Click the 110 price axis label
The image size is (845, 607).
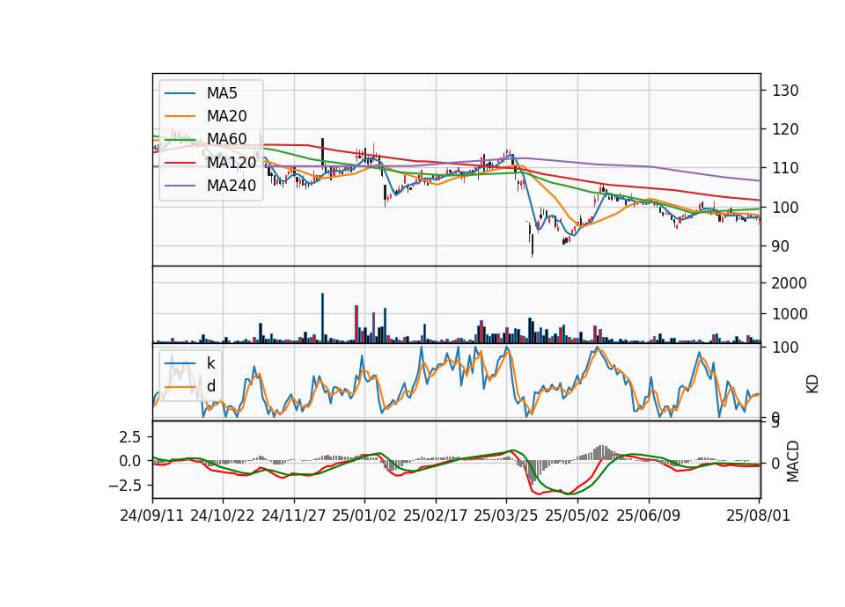tap(785, 168)
